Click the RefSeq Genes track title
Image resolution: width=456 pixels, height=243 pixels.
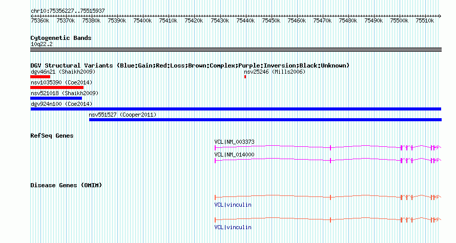[x=52, y=136]
